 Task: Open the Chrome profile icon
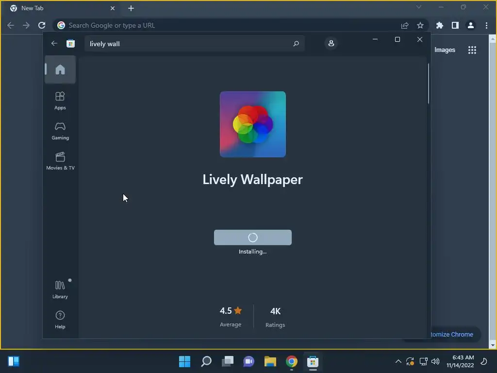pos(471,25)
